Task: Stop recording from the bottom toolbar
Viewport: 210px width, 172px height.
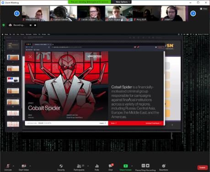Action: pos(148,166)
